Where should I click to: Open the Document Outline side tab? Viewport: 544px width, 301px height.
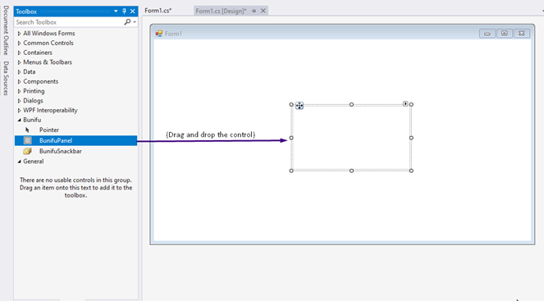pos(6,30)
